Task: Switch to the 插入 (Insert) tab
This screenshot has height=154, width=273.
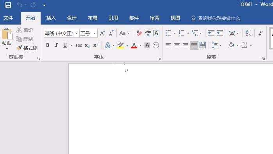Action: (x=51, y=18)
